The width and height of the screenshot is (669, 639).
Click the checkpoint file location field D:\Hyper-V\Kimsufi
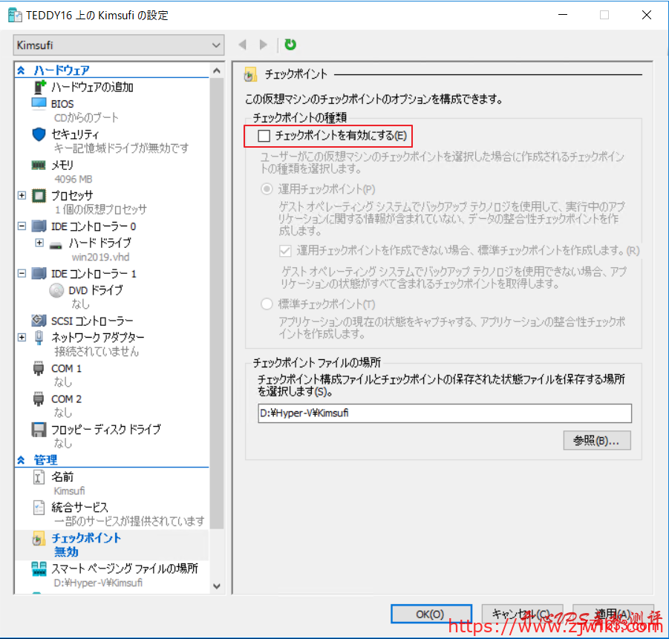(x=443, y=413)
